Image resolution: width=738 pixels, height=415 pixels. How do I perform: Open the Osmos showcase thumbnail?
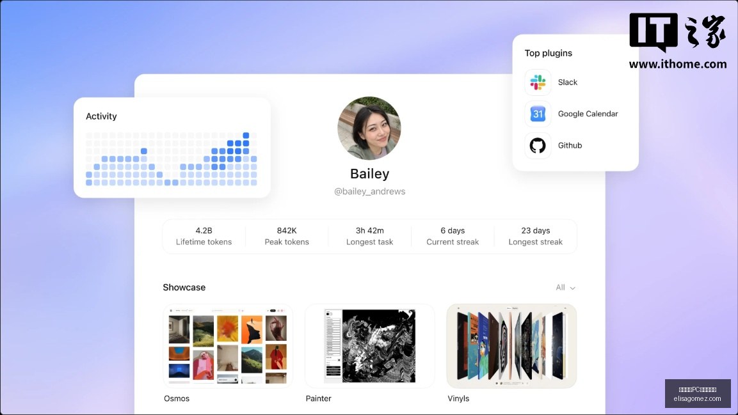228,346
